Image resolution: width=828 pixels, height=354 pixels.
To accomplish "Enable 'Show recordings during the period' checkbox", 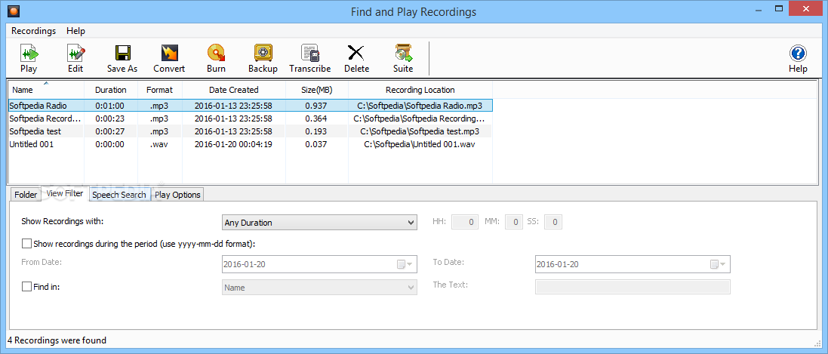I will (x=26, y=244).
